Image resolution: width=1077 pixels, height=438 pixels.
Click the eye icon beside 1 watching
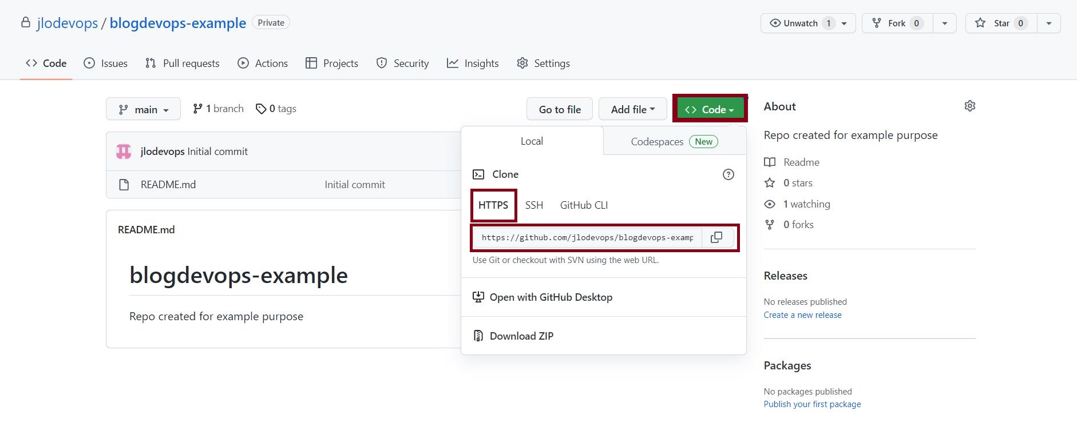(770, 204)
